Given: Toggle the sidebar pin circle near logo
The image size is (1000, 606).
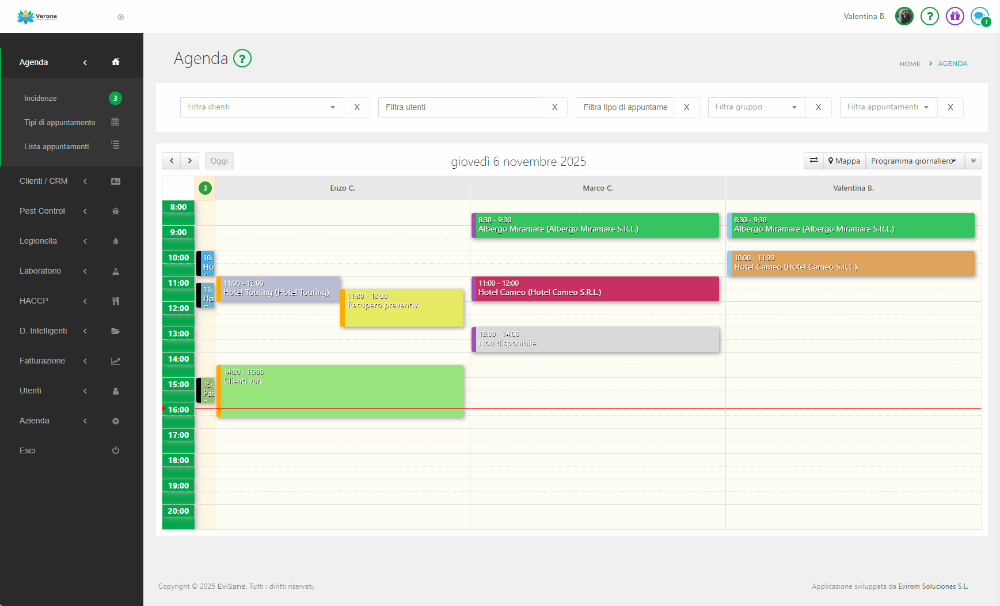Looking at the screenshot, I should 121,17.
